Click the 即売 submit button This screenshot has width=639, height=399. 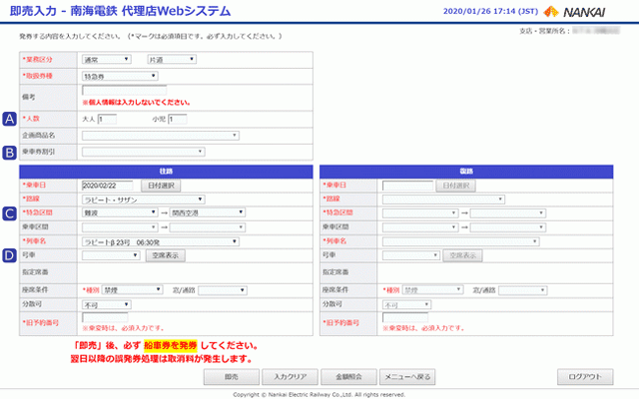(232, 377)
